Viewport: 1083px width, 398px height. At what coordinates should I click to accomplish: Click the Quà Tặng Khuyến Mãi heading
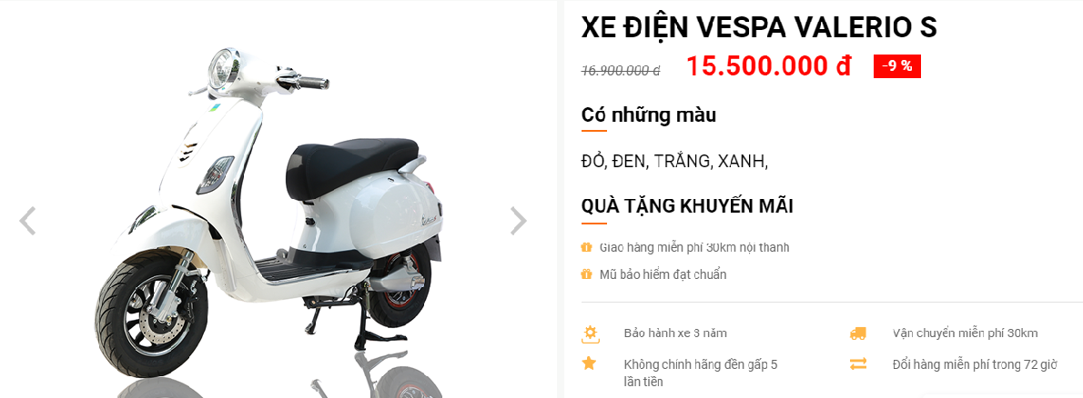click(x=687, y=206)
